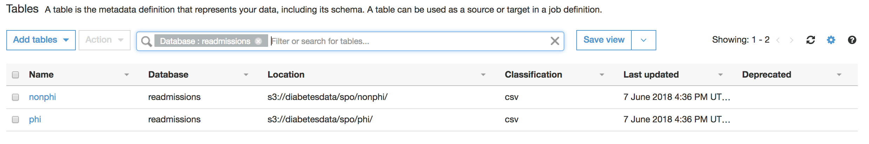Open table settings gear icon
Viewport: 869px width, 144px height.
pyautogui.click(x=831, y=40)
